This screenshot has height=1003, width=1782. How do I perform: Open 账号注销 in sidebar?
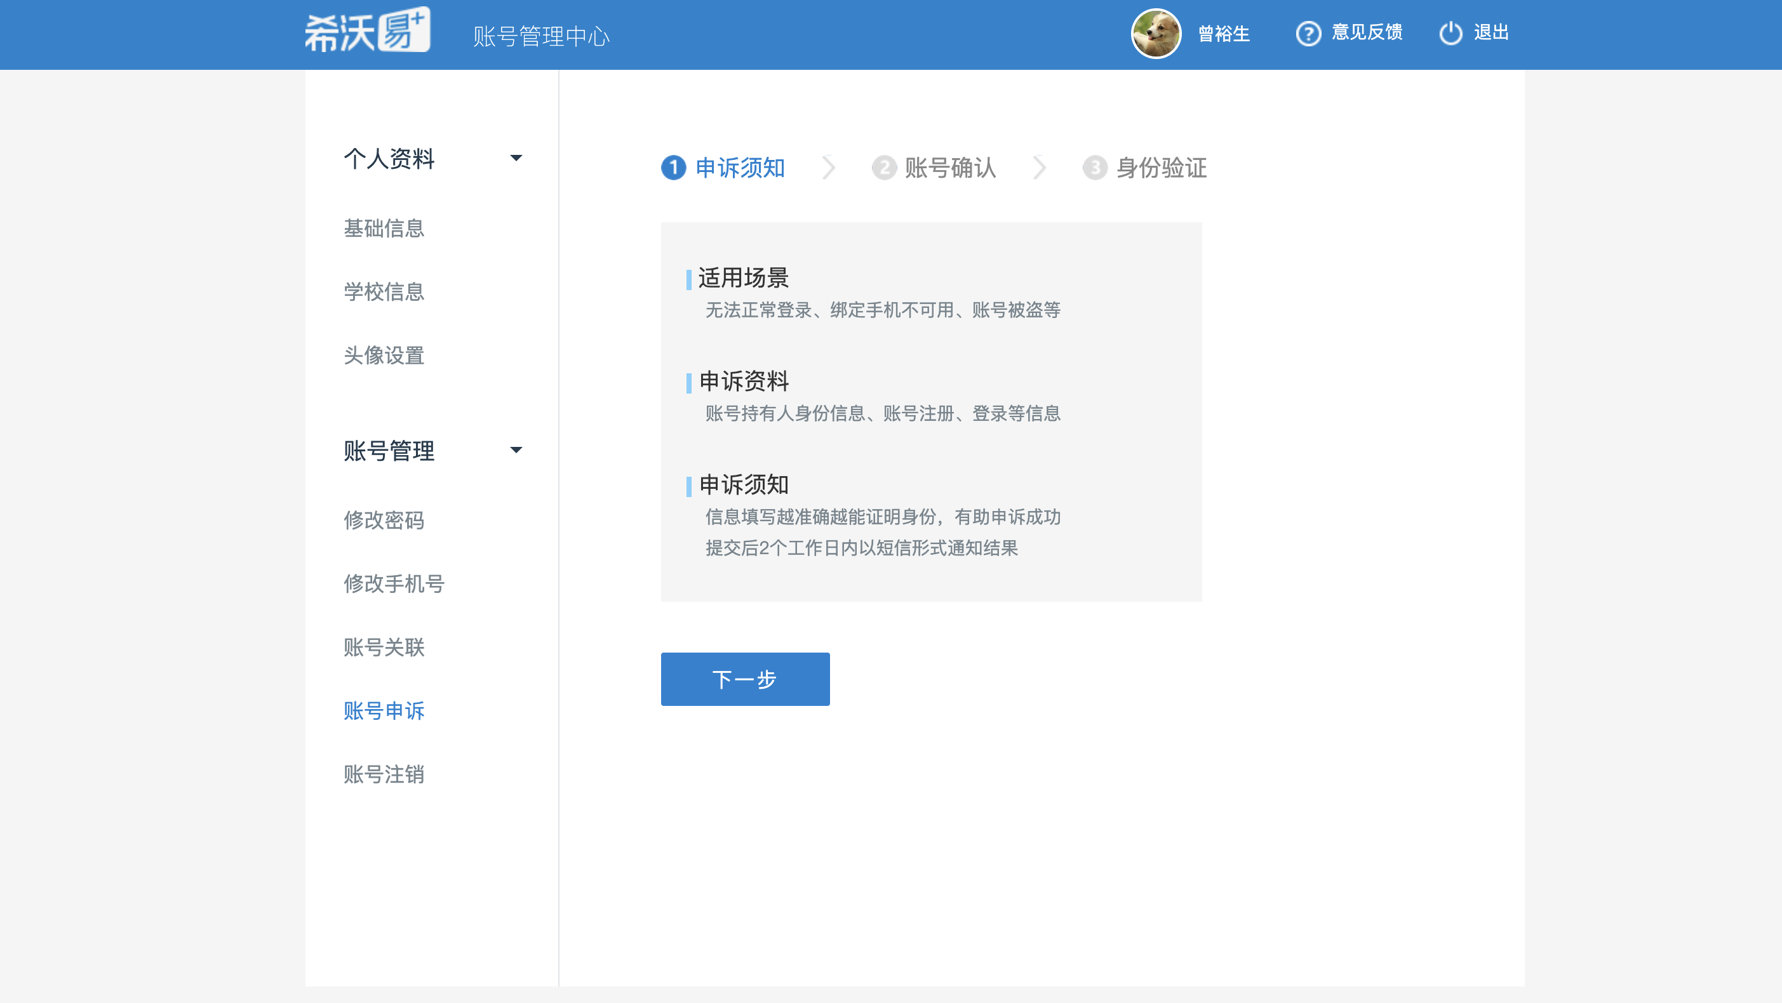click(x=384, y=774)
